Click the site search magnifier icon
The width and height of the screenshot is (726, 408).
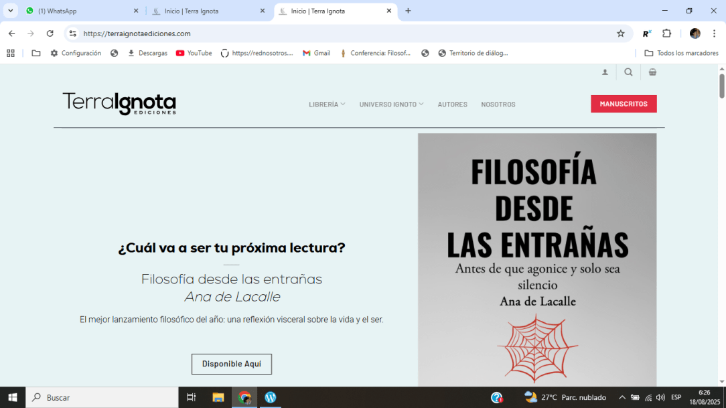[x=628, y=72]
